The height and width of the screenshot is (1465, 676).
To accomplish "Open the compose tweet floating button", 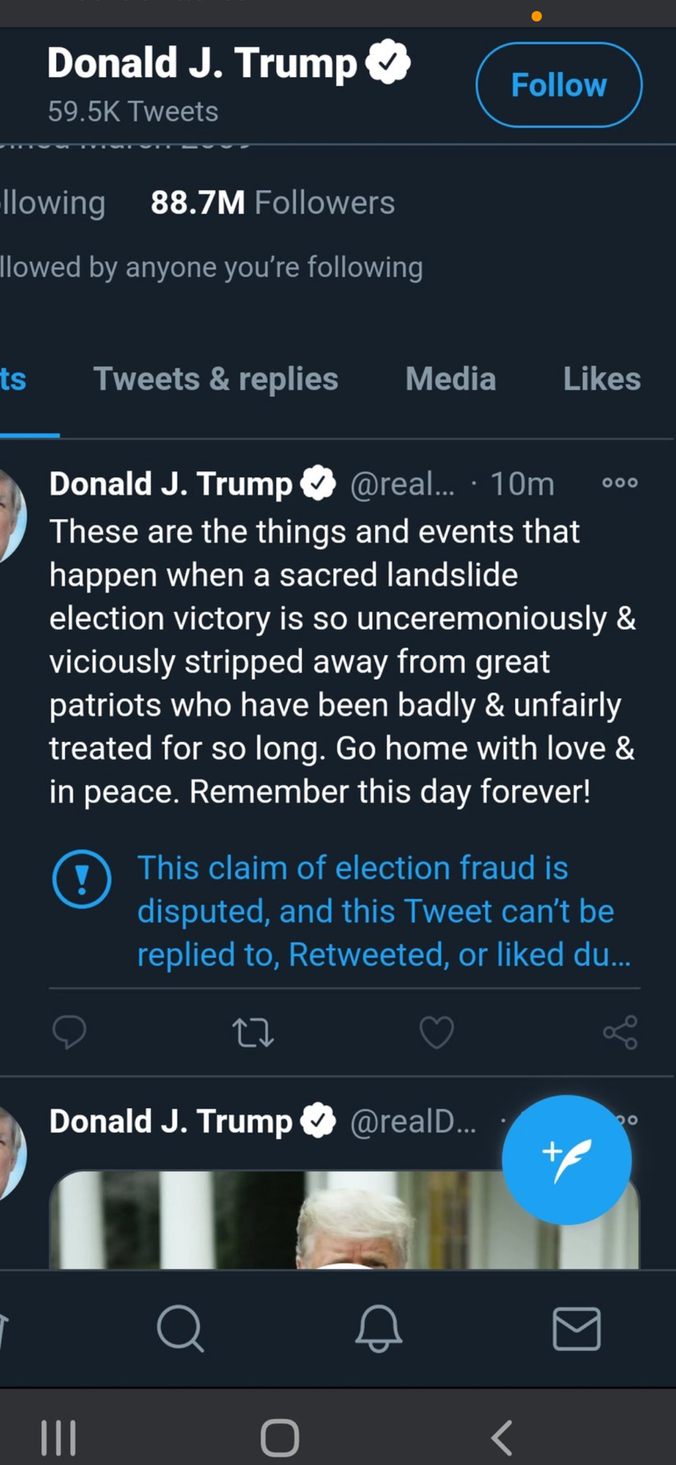I will (x=566, y=1160).
